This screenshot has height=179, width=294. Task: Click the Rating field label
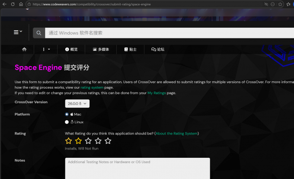(20, 134)
